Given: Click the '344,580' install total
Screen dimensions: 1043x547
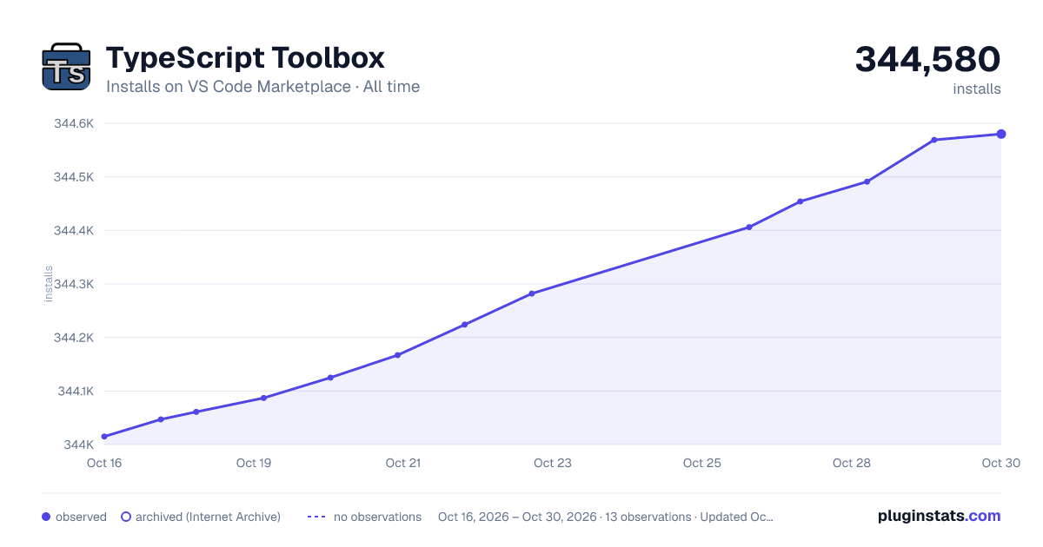Looking at the screenshot, I should [928, 59].
